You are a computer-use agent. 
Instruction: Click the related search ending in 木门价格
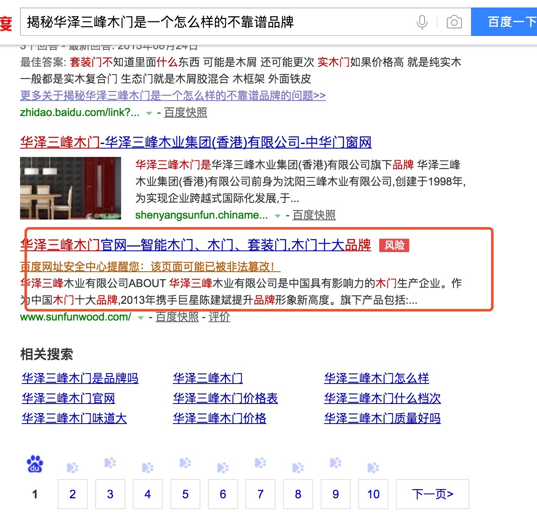pos(220,419)
